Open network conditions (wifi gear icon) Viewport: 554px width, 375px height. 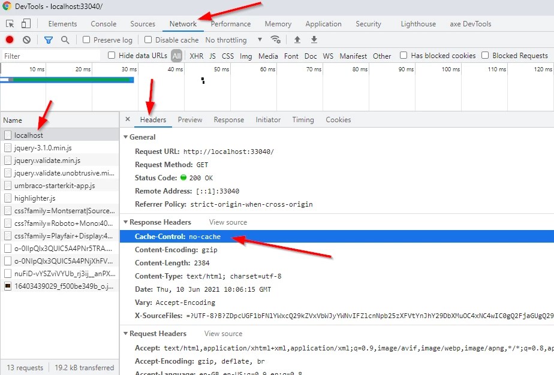click(x=276, y=40)
